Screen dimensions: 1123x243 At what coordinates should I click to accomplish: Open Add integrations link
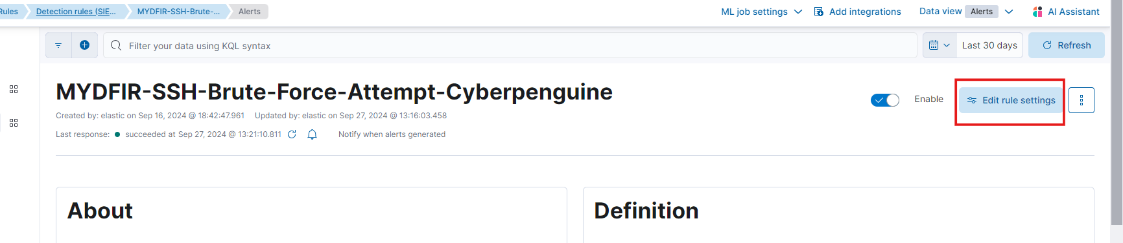pyautogui.click(x=857, y=12)
